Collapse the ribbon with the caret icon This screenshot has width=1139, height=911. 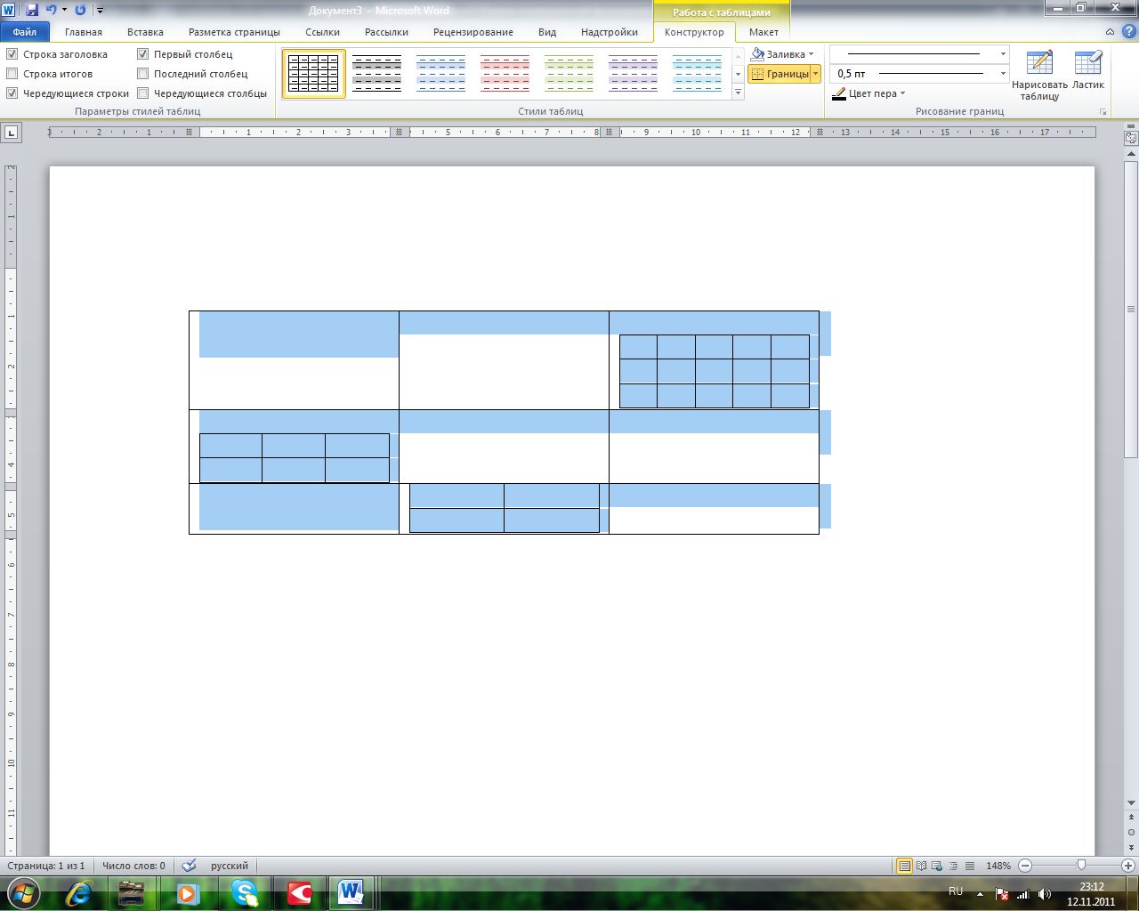click(x=1110, y=32)
